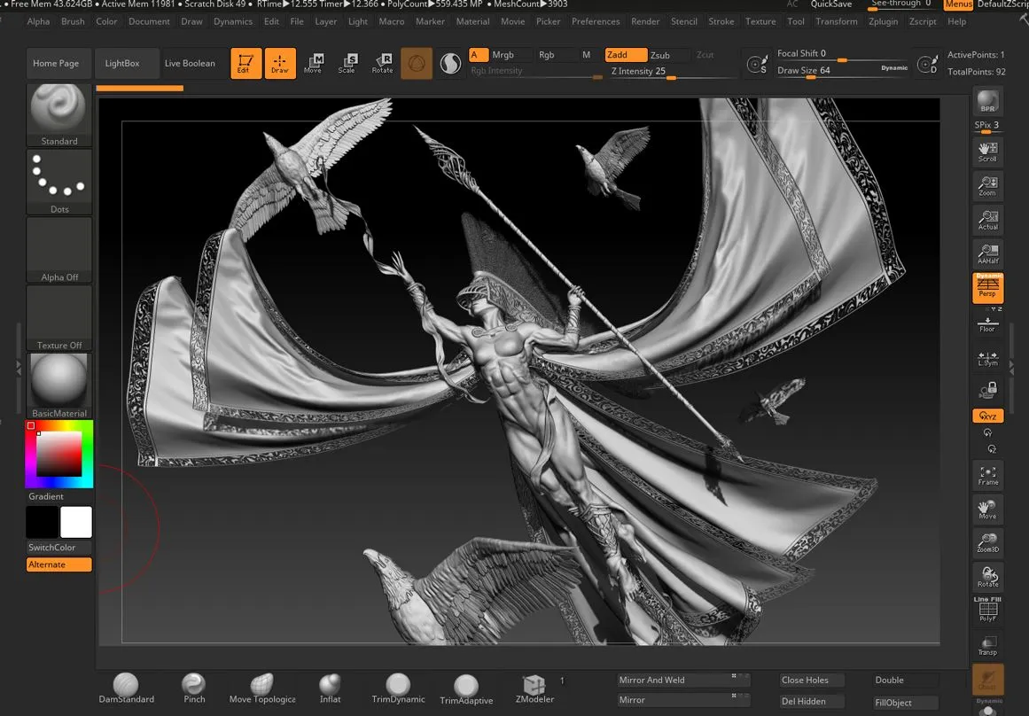
Task: Open the Zplugin menu
Action: coord(883,21)
